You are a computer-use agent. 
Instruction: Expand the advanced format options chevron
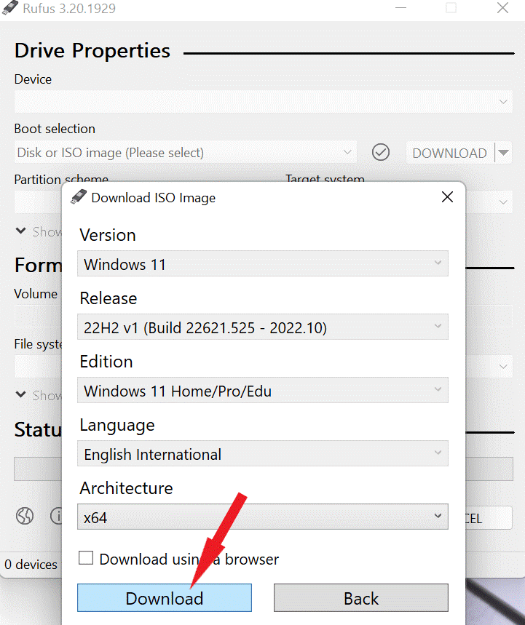[x=20, y=394]
